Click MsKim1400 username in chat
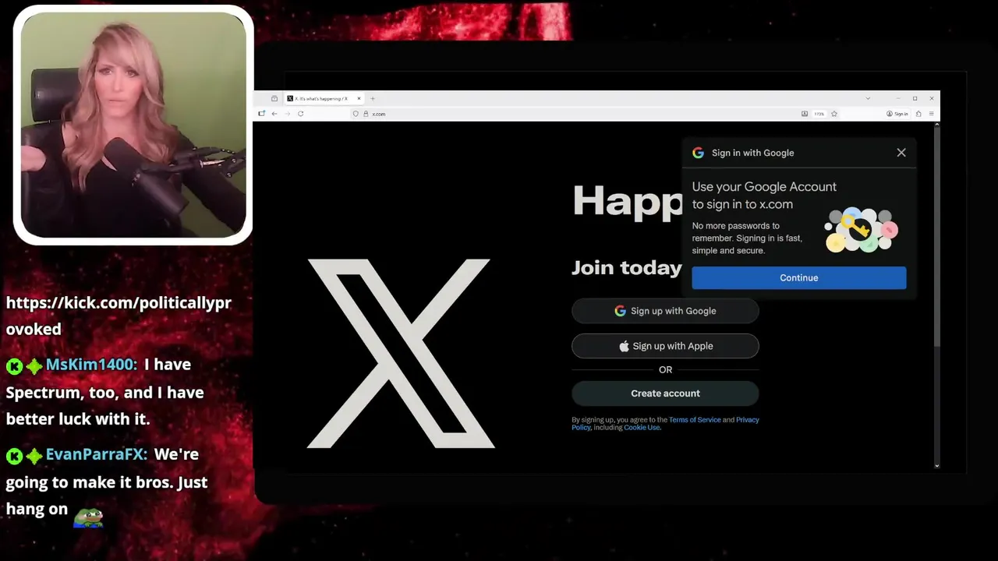The height and width of the screenshot is (561, 998). tap(91, 365)
